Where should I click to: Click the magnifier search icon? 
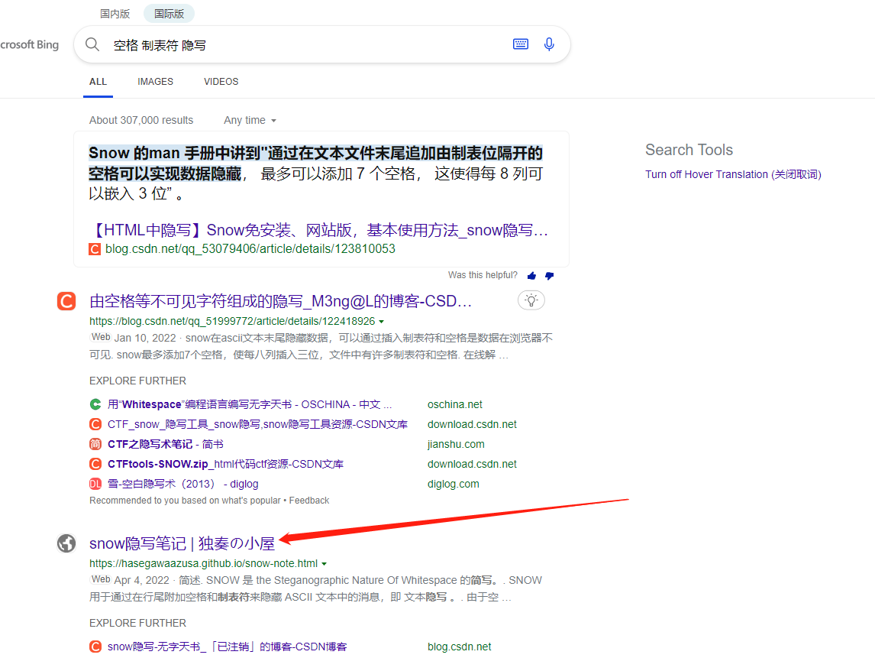tap(92, 44)
